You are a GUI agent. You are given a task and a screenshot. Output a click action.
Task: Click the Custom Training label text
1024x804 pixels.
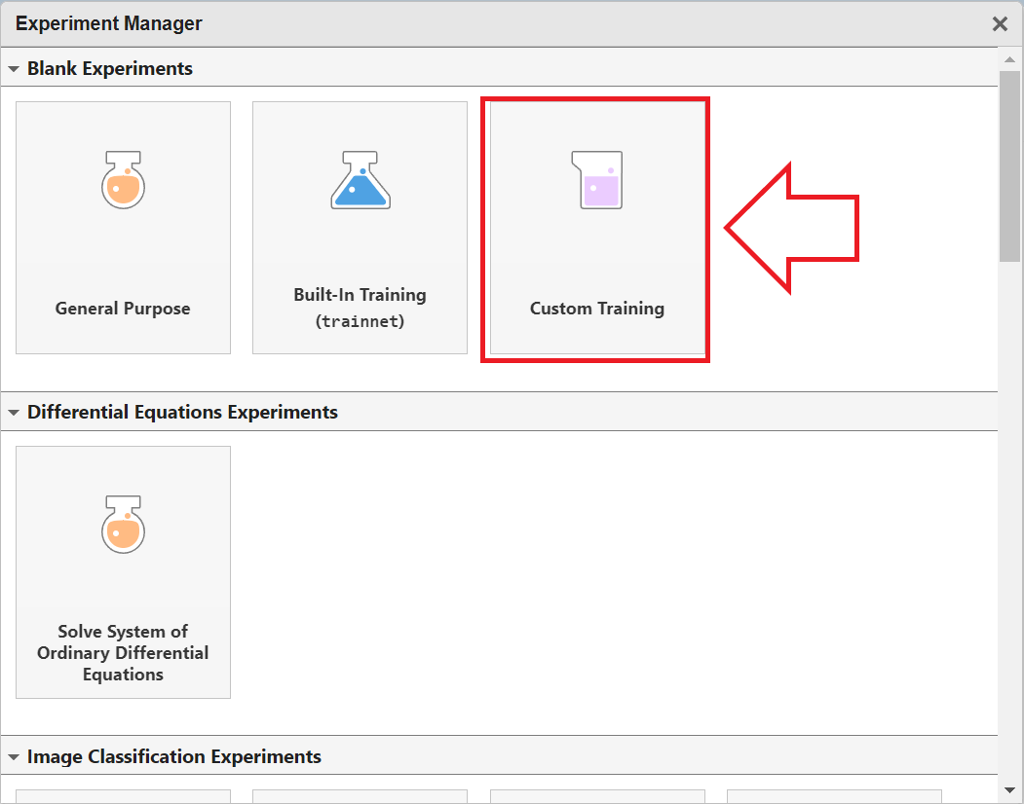pos(597,308)
